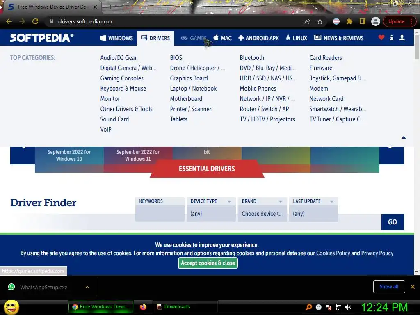This screenshot has width=420, height=315.
Task: Open Network Card category
Action: (326, 98)
